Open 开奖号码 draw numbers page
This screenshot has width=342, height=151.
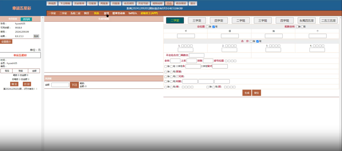point(141,3)
